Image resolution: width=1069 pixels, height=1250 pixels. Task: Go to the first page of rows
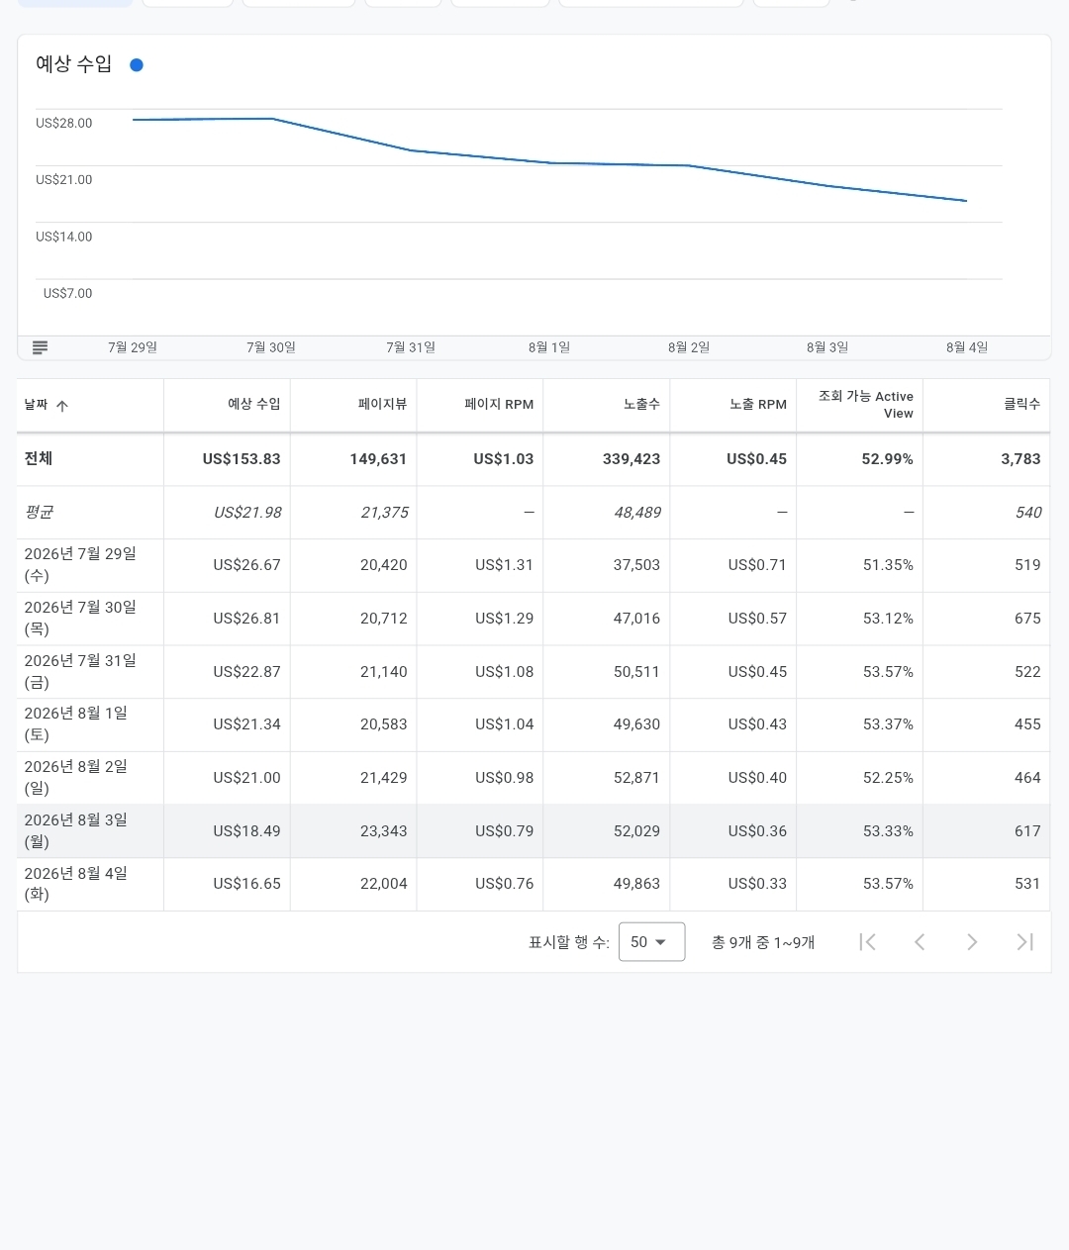coord(868,942)
